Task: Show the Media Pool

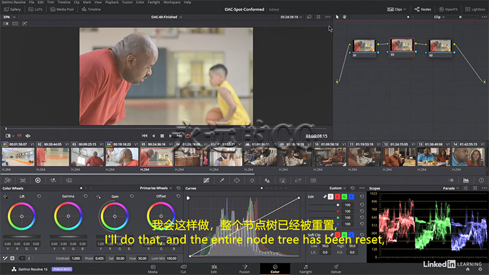Action: 62,9
